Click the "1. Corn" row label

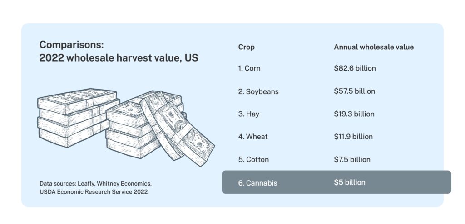pyautogui.click(x=249, y=68)
